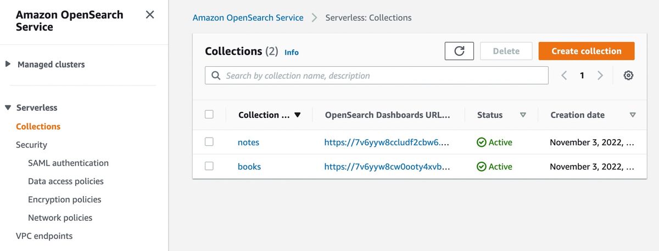Go to next page of collections
Viewport: 659px width, 251px height.
tap(600, 76)
